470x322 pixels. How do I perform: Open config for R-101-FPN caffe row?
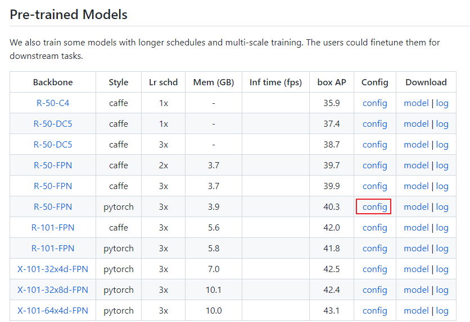tap(374, 228)
